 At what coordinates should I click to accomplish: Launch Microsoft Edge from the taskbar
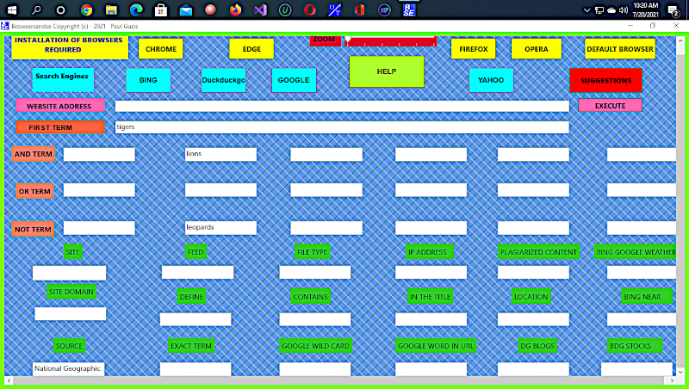pyautogui.click(x=136, y=9)
